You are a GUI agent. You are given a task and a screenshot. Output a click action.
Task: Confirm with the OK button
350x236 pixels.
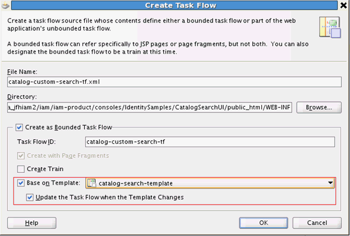264,223
